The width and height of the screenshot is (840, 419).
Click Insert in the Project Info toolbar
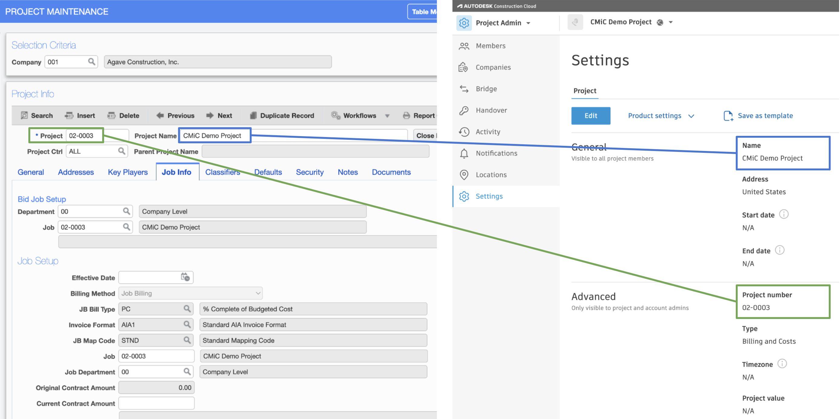pos(80,116)
